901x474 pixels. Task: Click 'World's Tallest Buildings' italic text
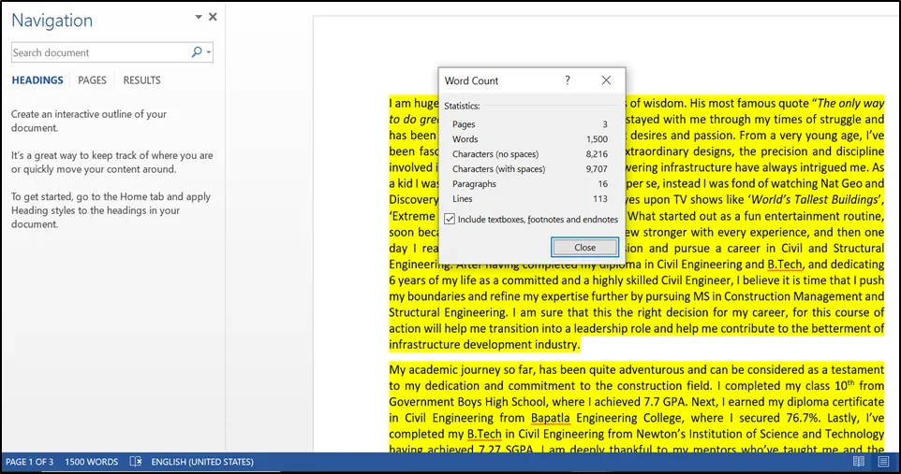coord(815,200)
